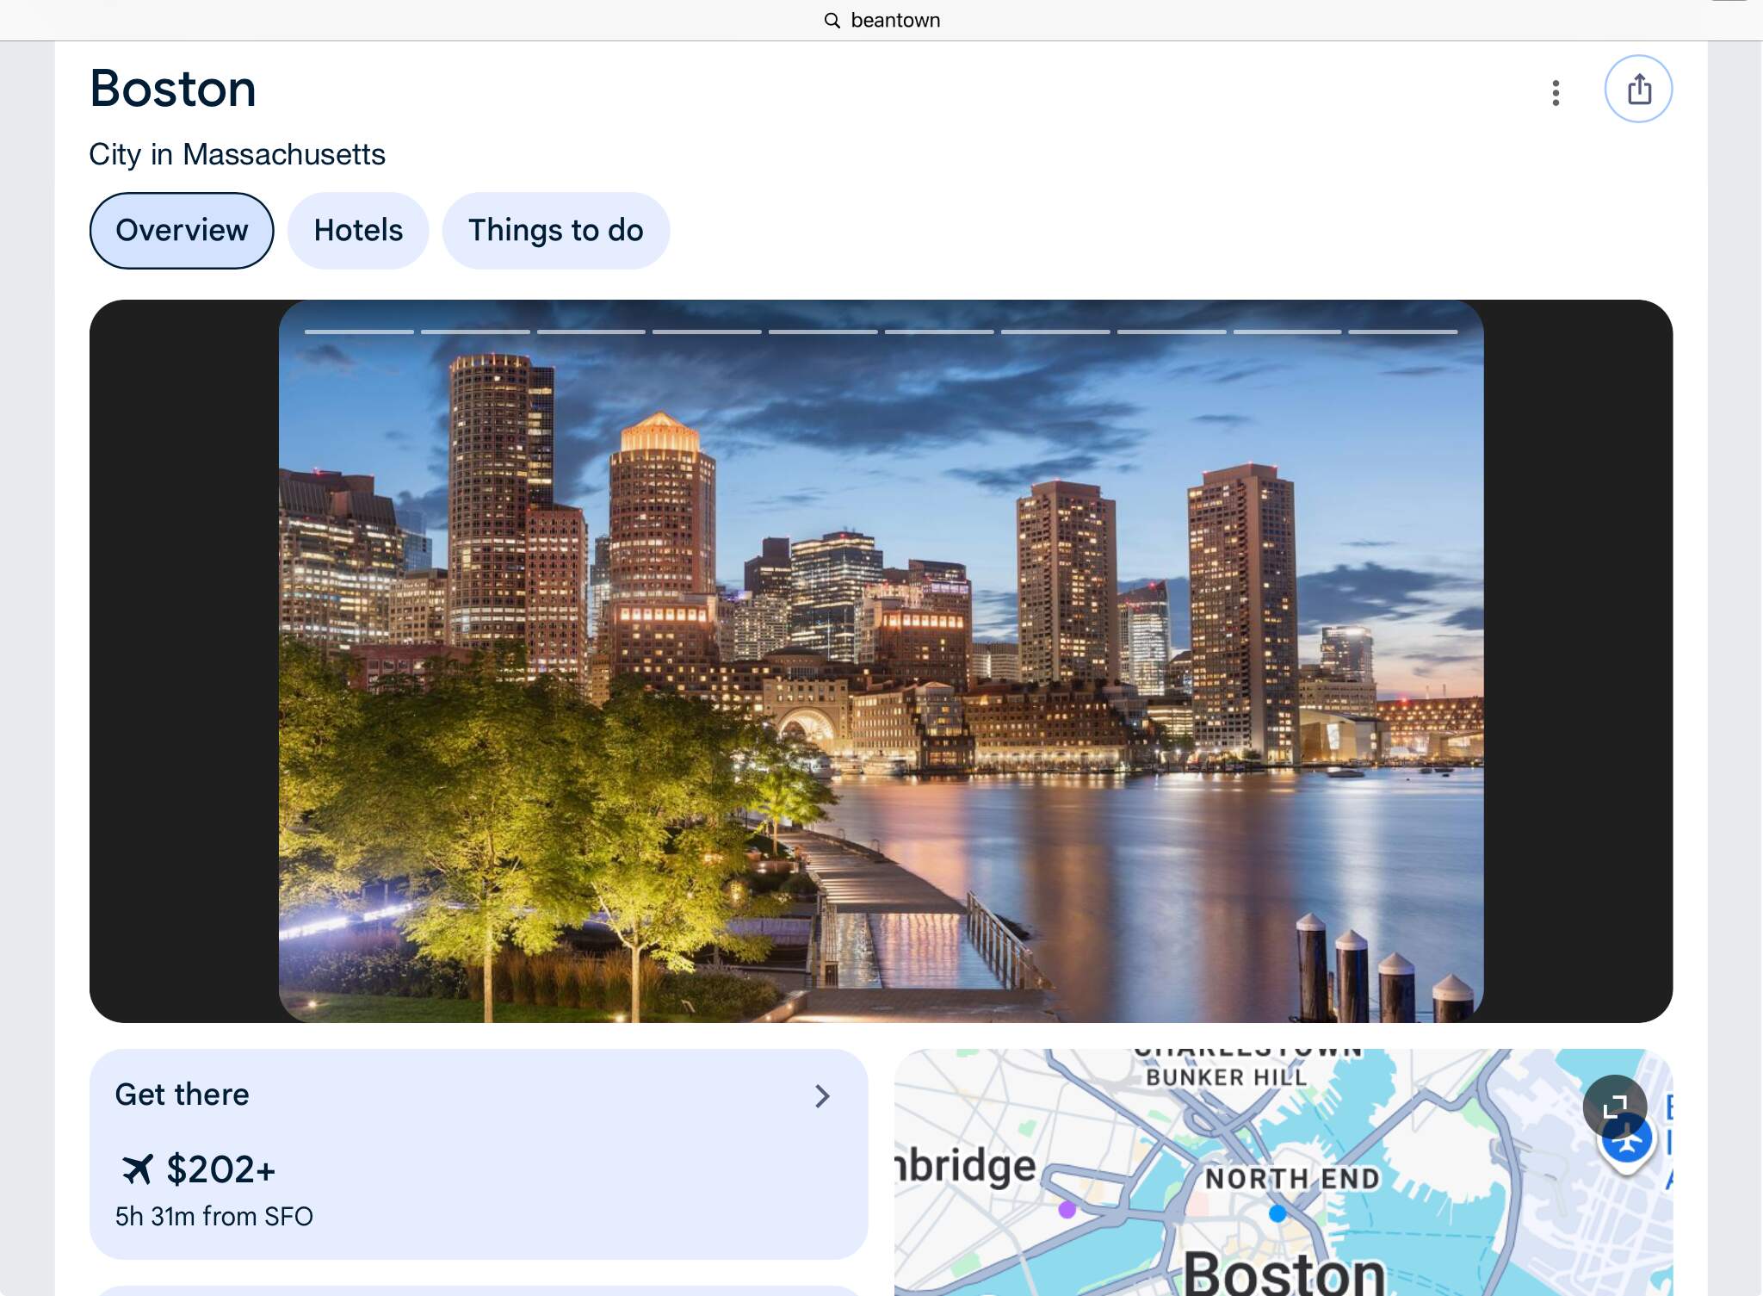Click the search magnifier icon
Viewport: 1763px width, 1296px height.
click(832, 21)
